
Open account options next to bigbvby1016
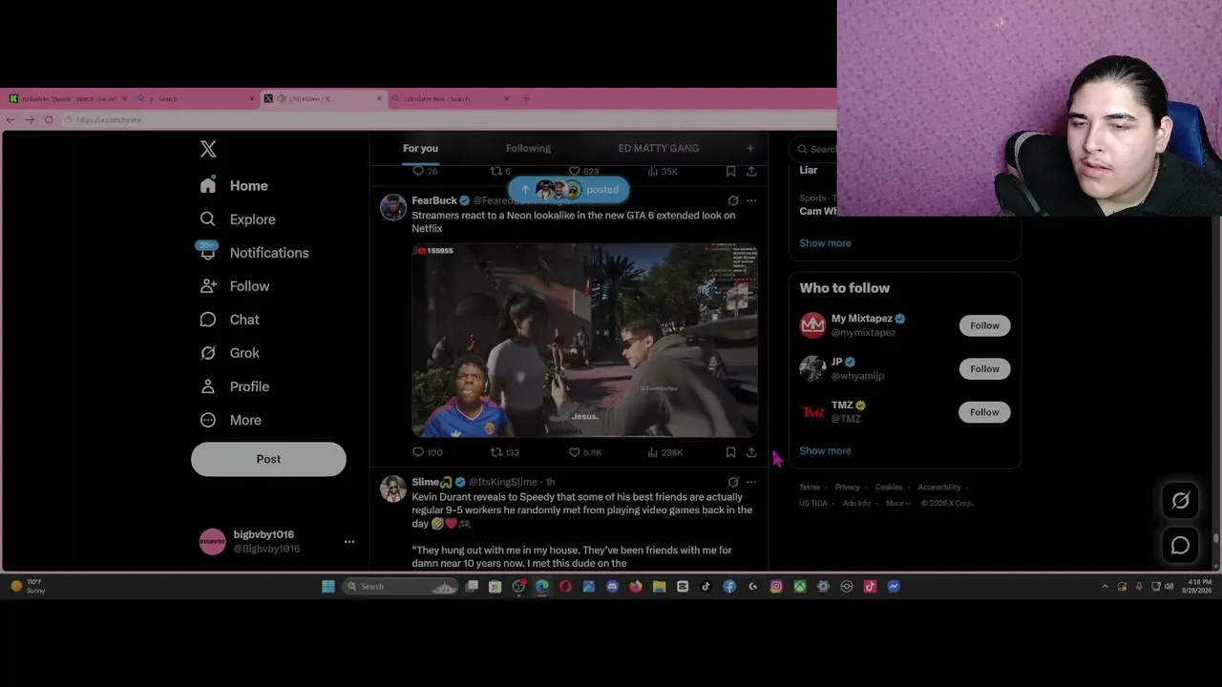[x=349, y=542]
